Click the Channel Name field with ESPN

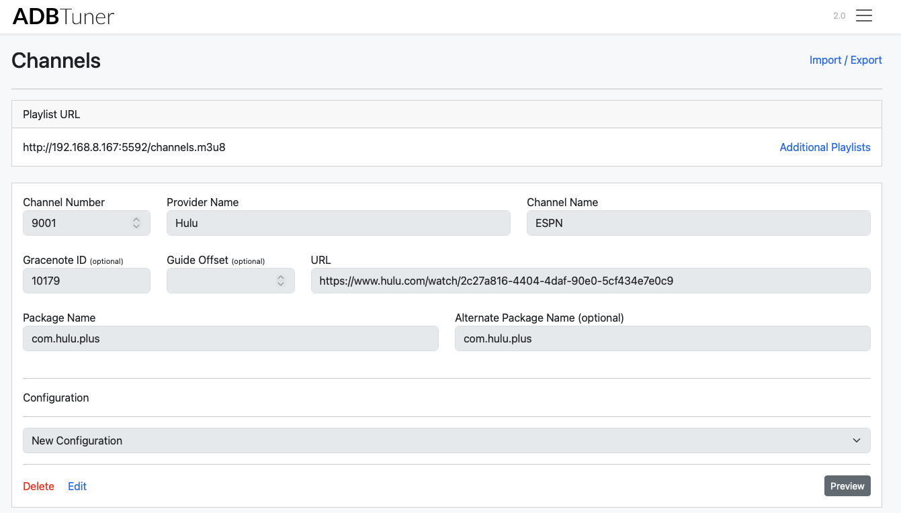[x=698, y=223]
